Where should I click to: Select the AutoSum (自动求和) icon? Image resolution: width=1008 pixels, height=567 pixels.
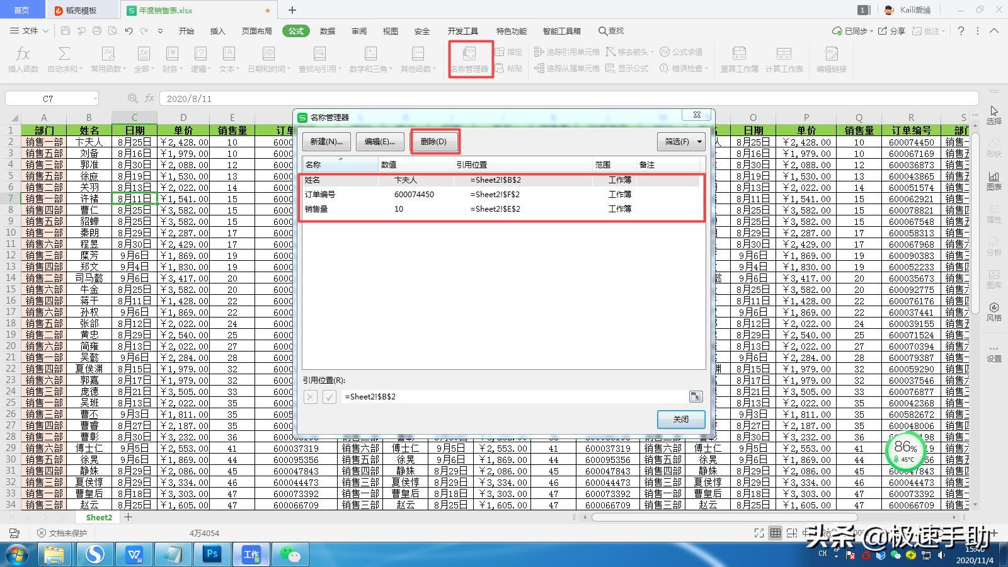coord(64,59)
